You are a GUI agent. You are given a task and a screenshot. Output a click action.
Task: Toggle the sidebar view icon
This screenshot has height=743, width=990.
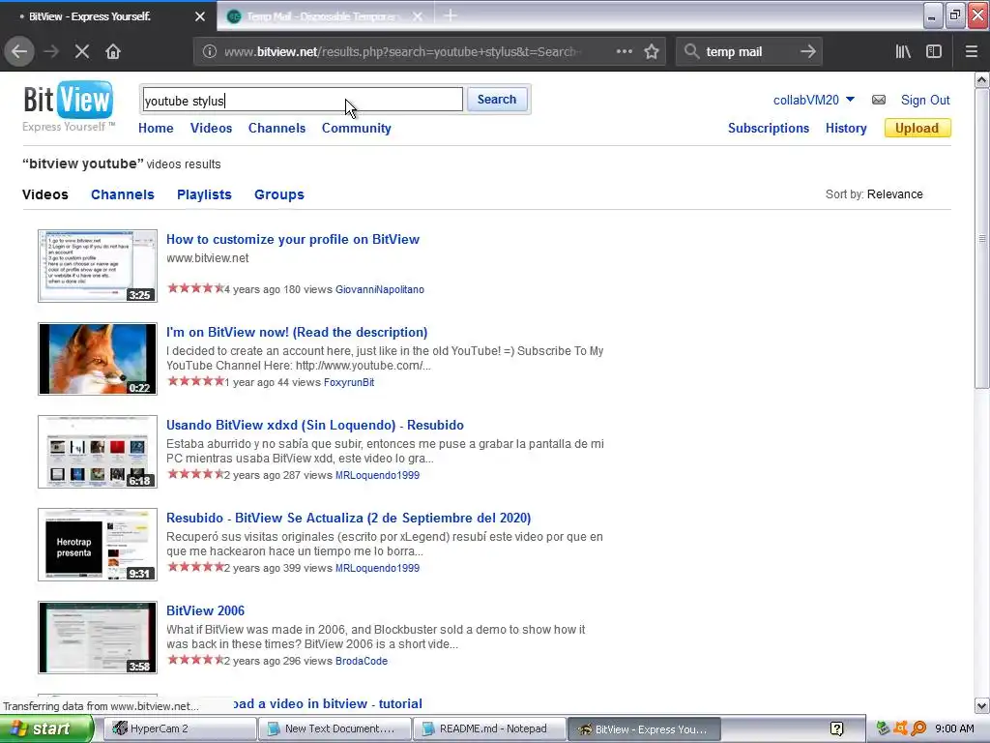(934, 52)
